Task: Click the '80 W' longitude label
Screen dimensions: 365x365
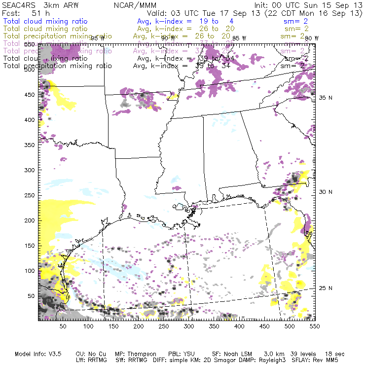Action: (x=312, y=38)
